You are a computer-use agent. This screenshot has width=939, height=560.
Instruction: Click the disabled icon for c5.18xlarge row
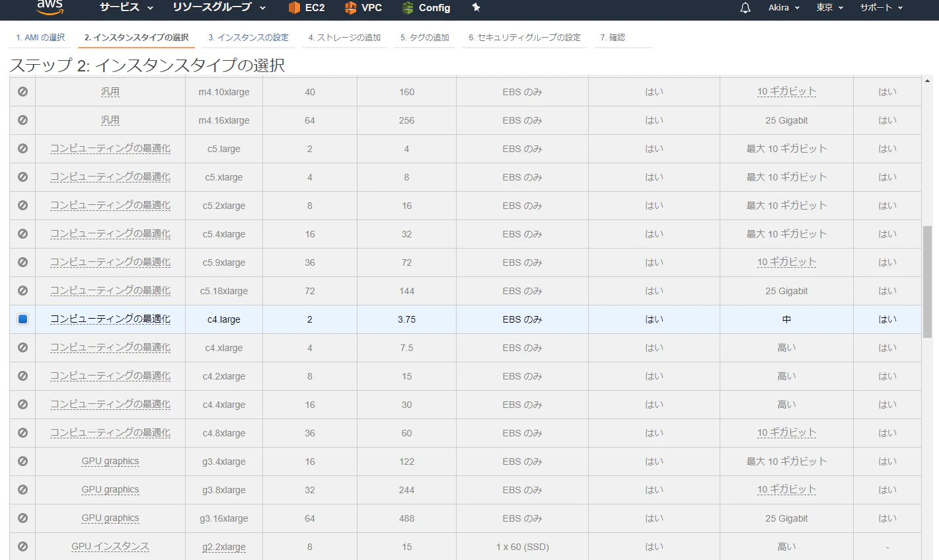tap(22, 291)
